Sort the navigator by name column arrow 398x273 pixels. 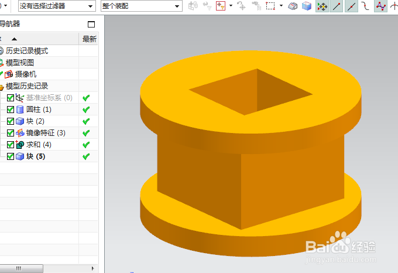[x=14, y=39]
